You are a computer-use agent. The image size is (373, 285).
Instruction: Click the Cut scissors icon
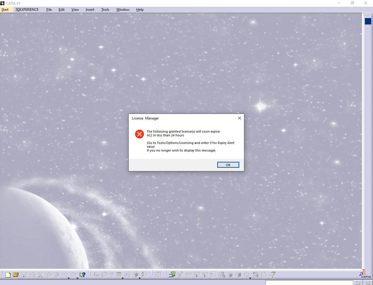click(x=41, y=275)
